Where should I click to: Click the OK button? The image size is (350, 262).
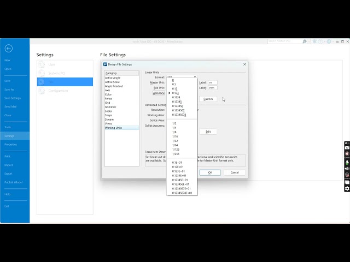pyautogui.click(x=210, y=172)
